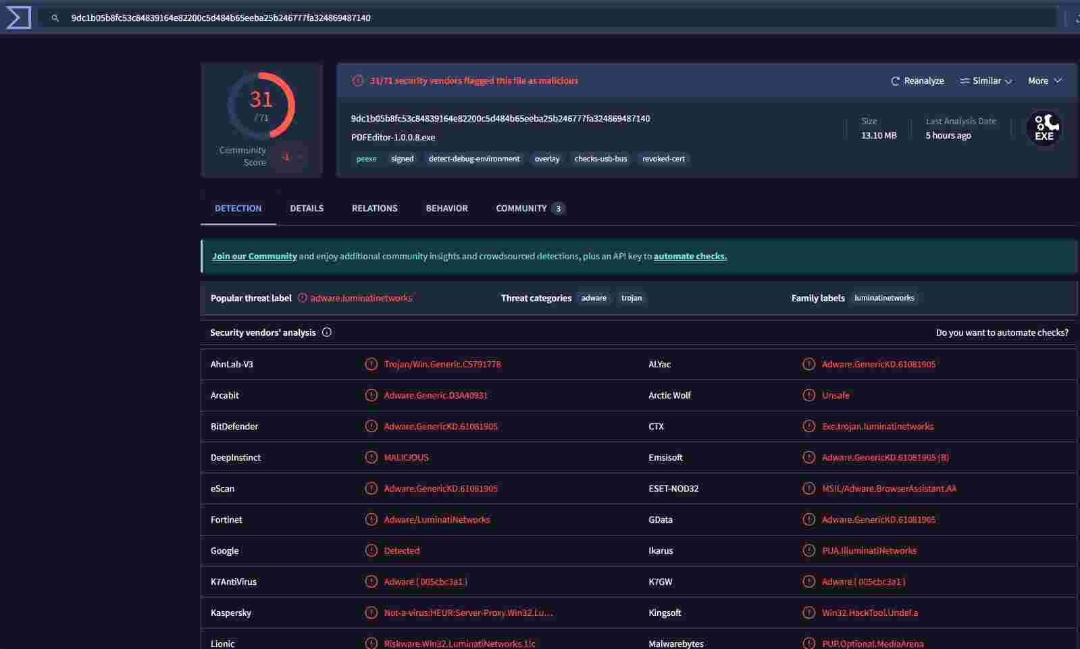Switch to the Details tab
Screen dimensions: 1080x649
point(307,208)
